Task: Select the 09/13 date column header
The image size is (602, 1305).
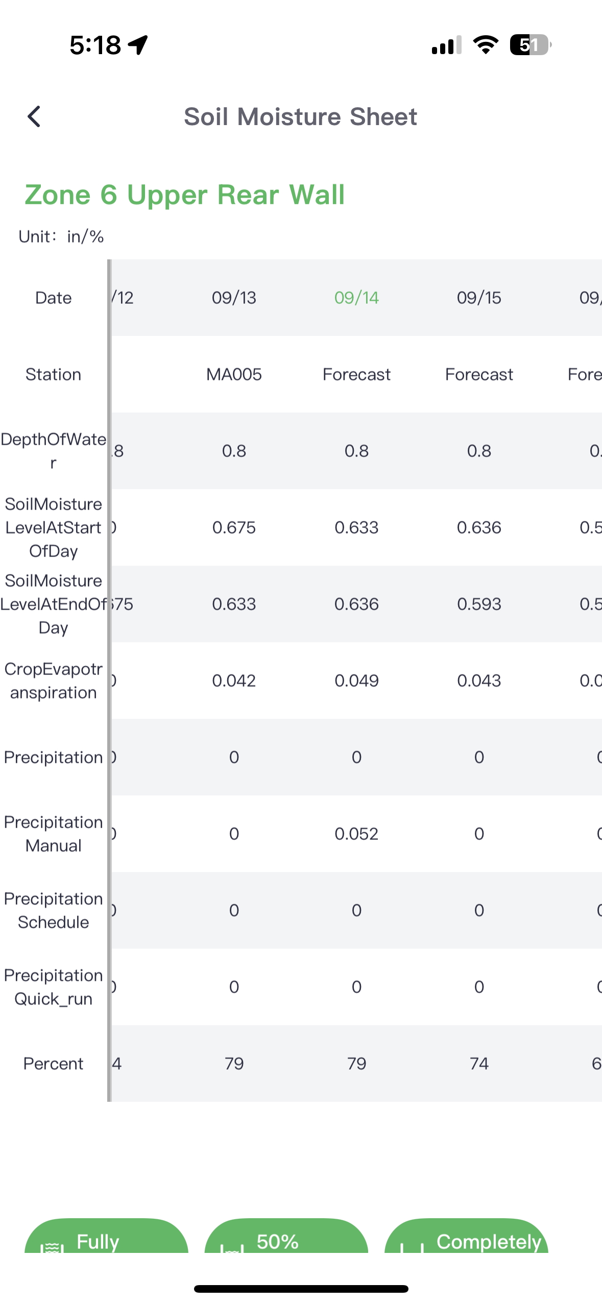Action: click(234, 298)
